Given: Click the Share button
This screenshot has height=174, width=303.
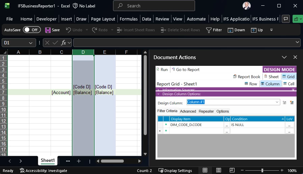Looking at the screenshot, I should pyautogui.click(x=297, y=19).
